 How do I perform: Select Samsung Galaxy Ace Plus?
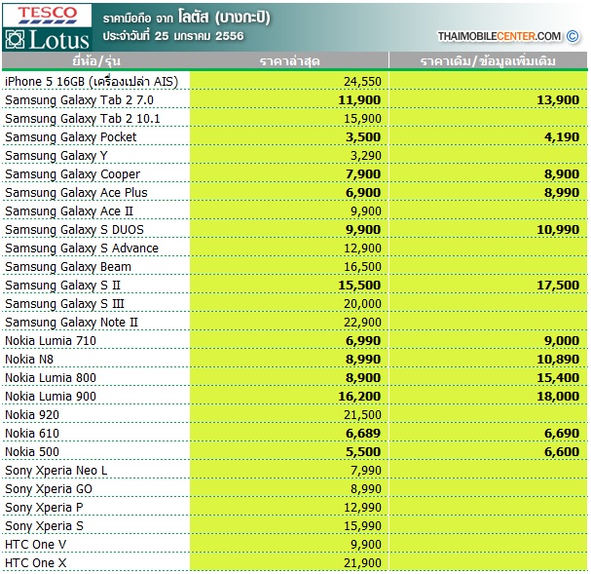tap(76, 192)
